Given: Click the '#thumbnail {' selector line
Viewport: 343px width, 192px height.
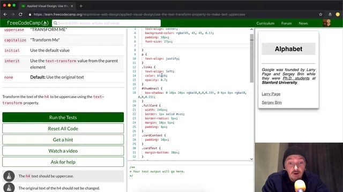Looking at the screenshot, I should [x=152, y=89].
